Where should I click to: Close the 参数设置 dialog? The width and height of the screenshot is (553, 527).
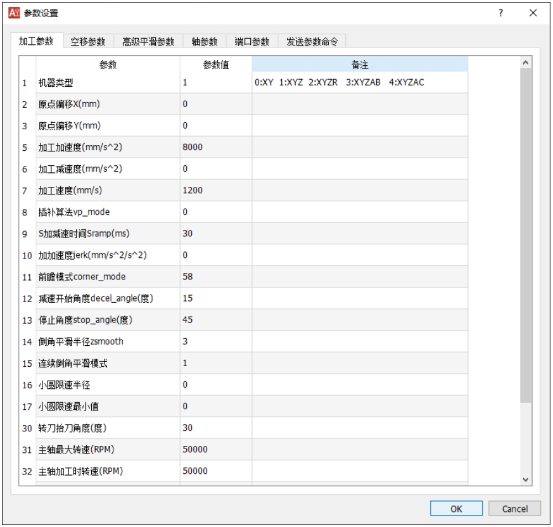point(533,13)
